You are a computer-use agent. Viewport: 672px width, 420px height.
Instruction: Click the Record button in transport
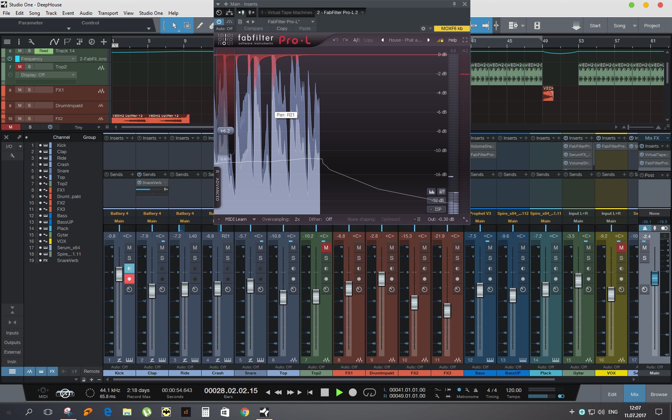(352, 392)
